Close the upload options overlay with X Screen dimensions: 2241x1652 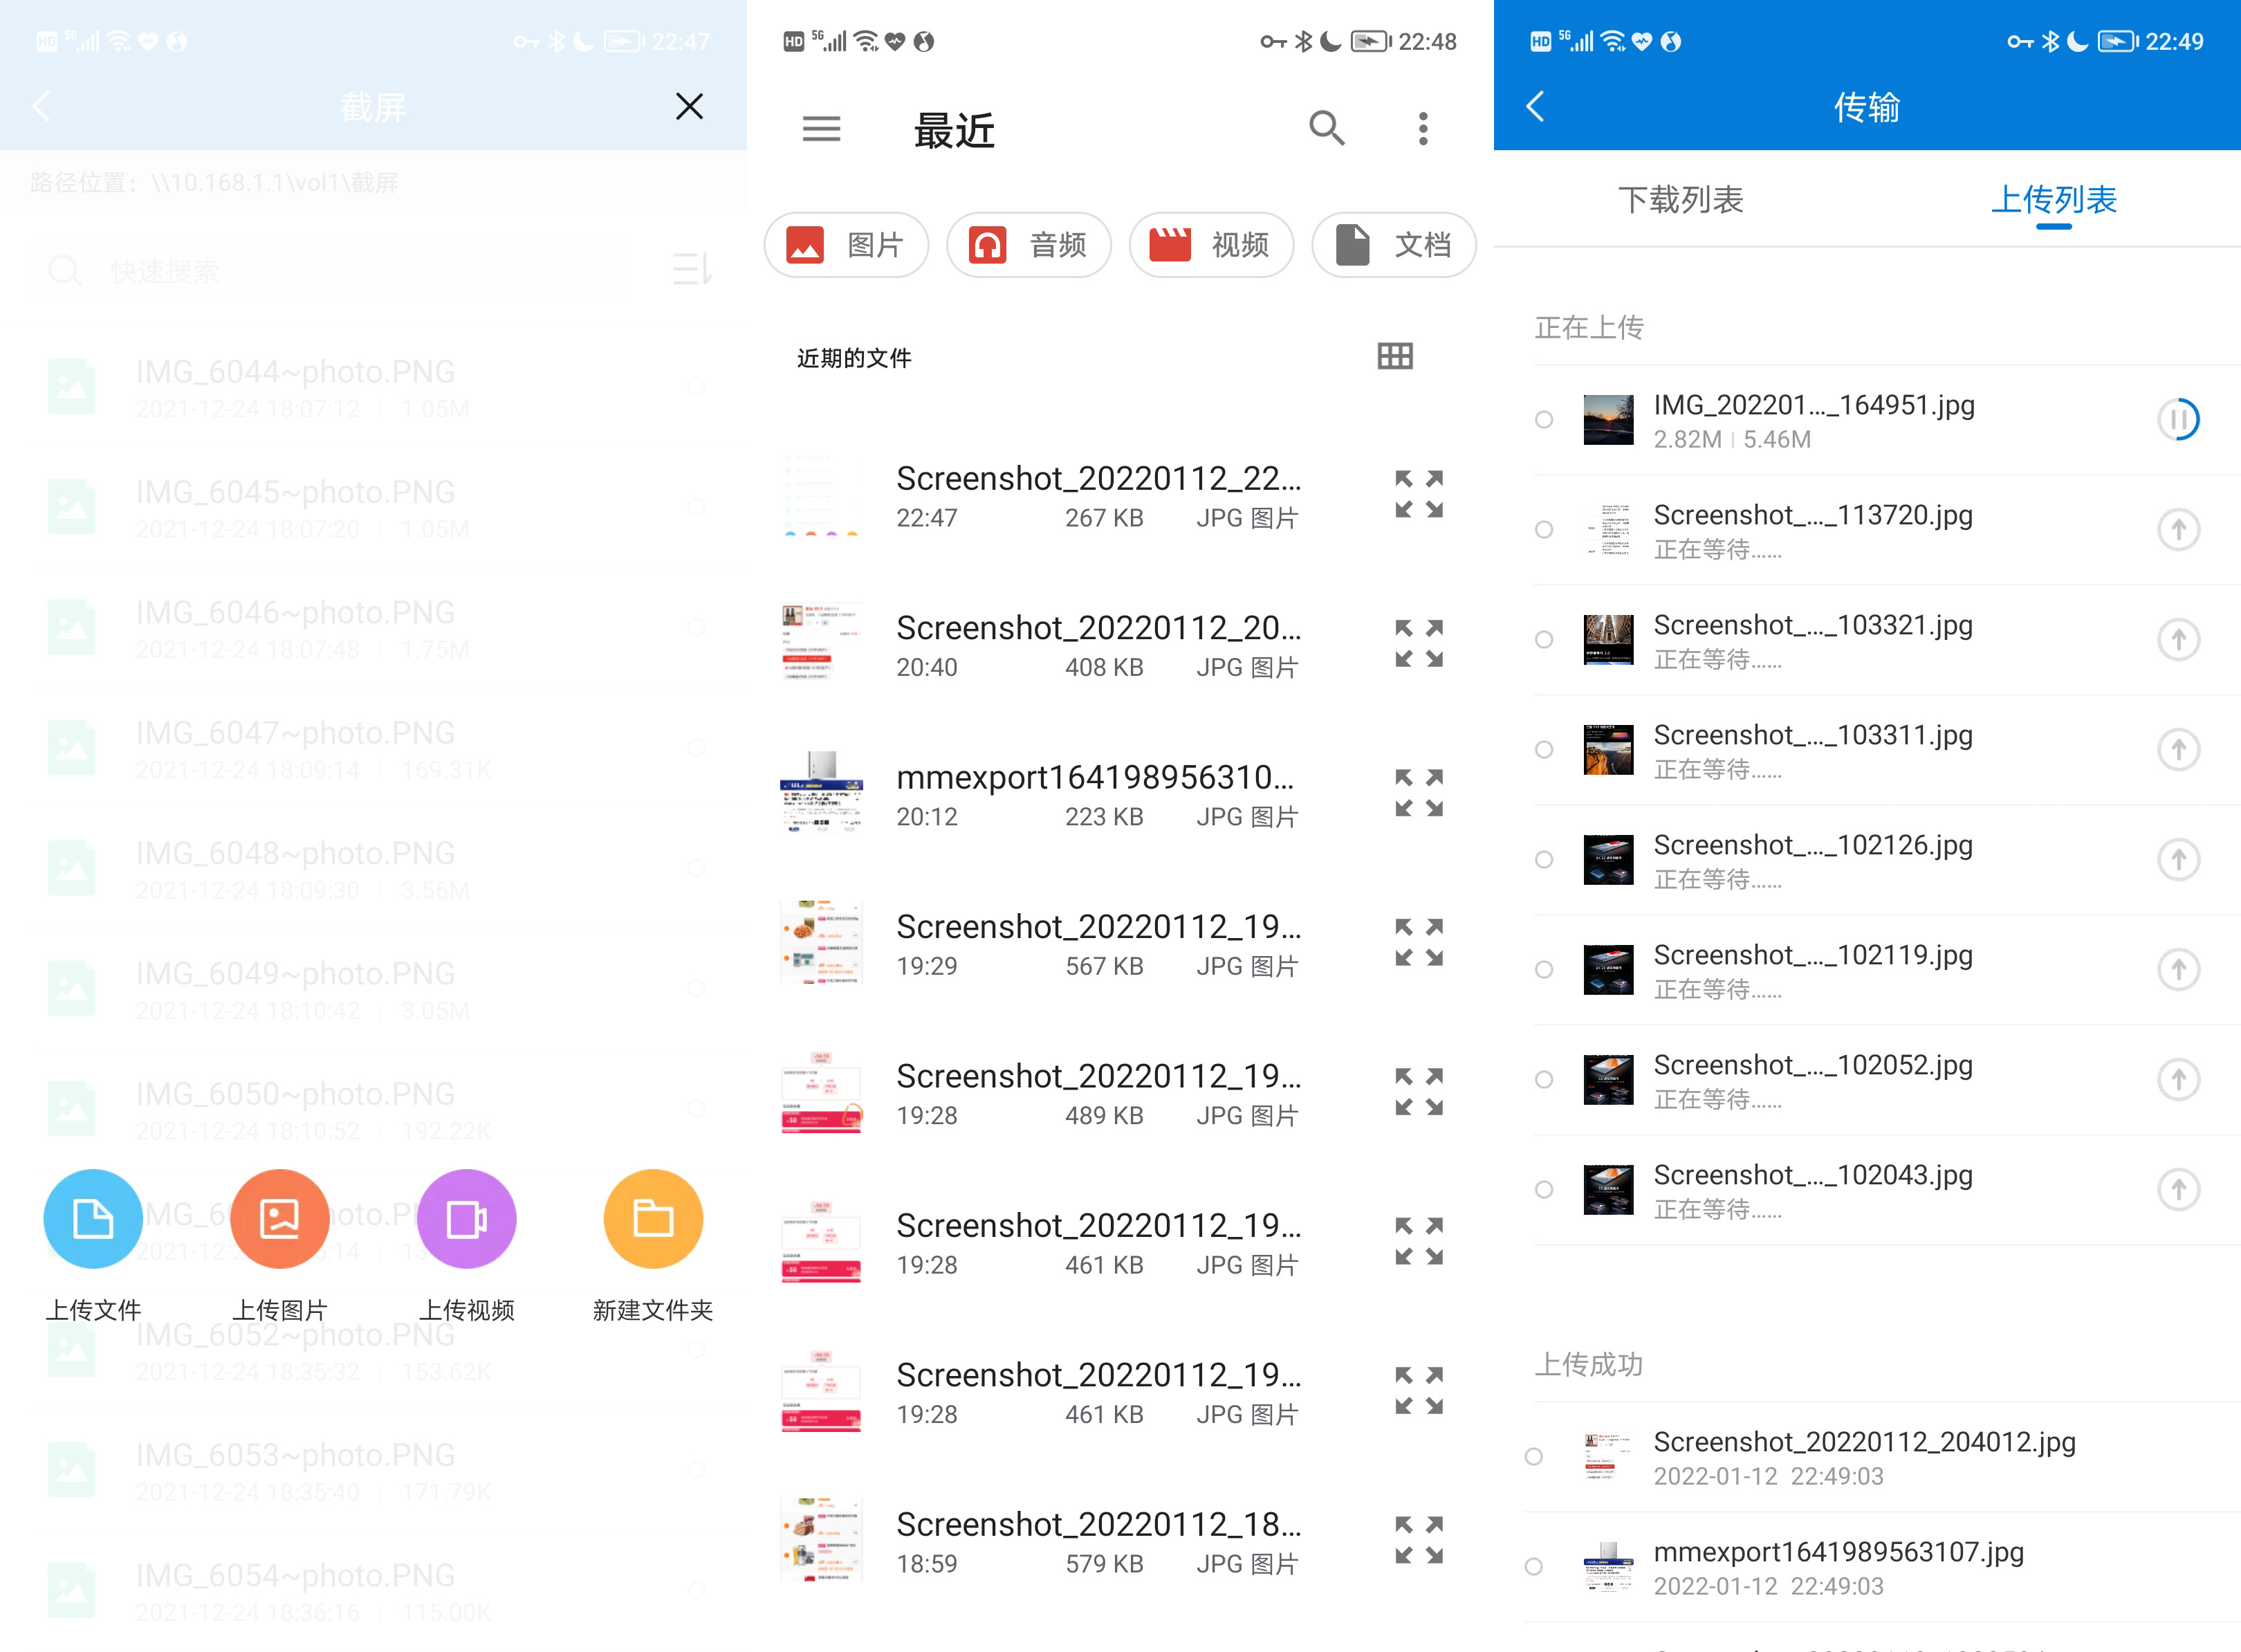tap(689, 106)
